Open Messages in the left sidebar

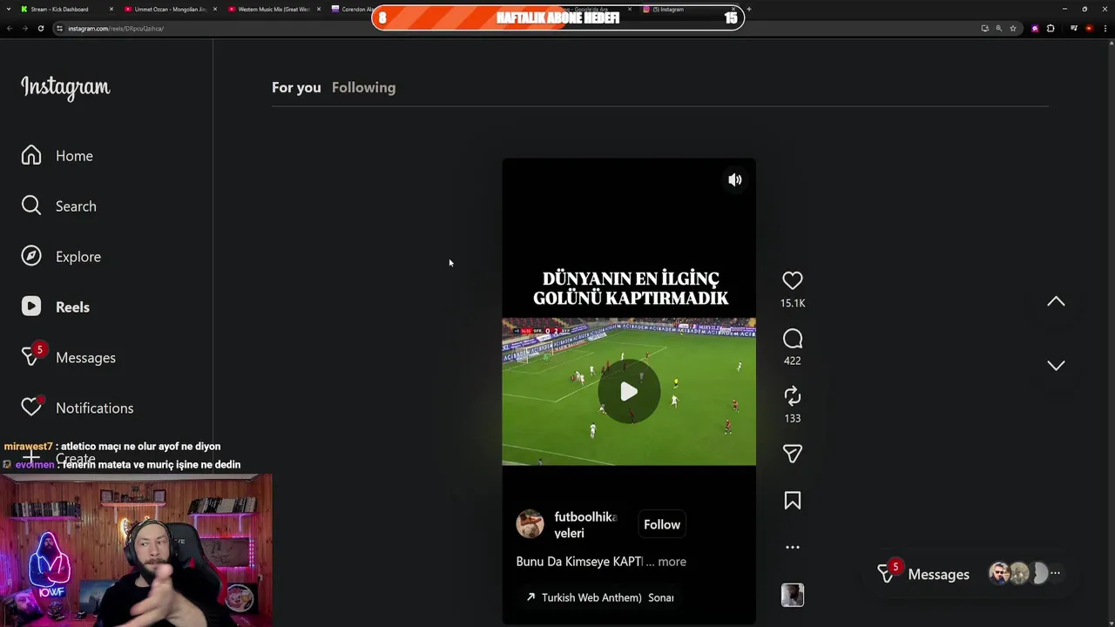click(68, 357)
